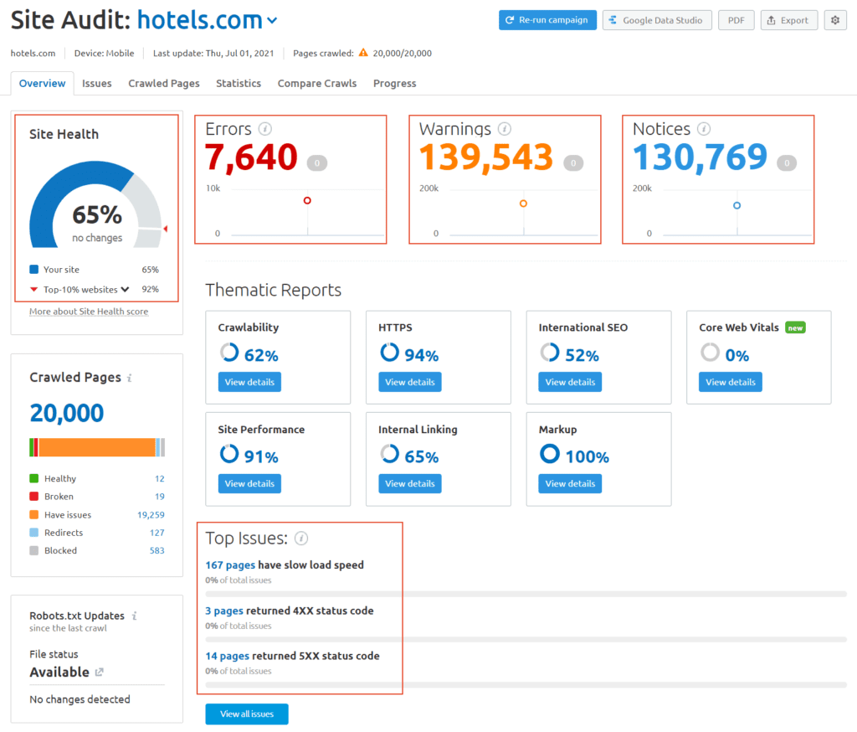
Task: Open the Issues tab
Action: [x=97, y=83]
